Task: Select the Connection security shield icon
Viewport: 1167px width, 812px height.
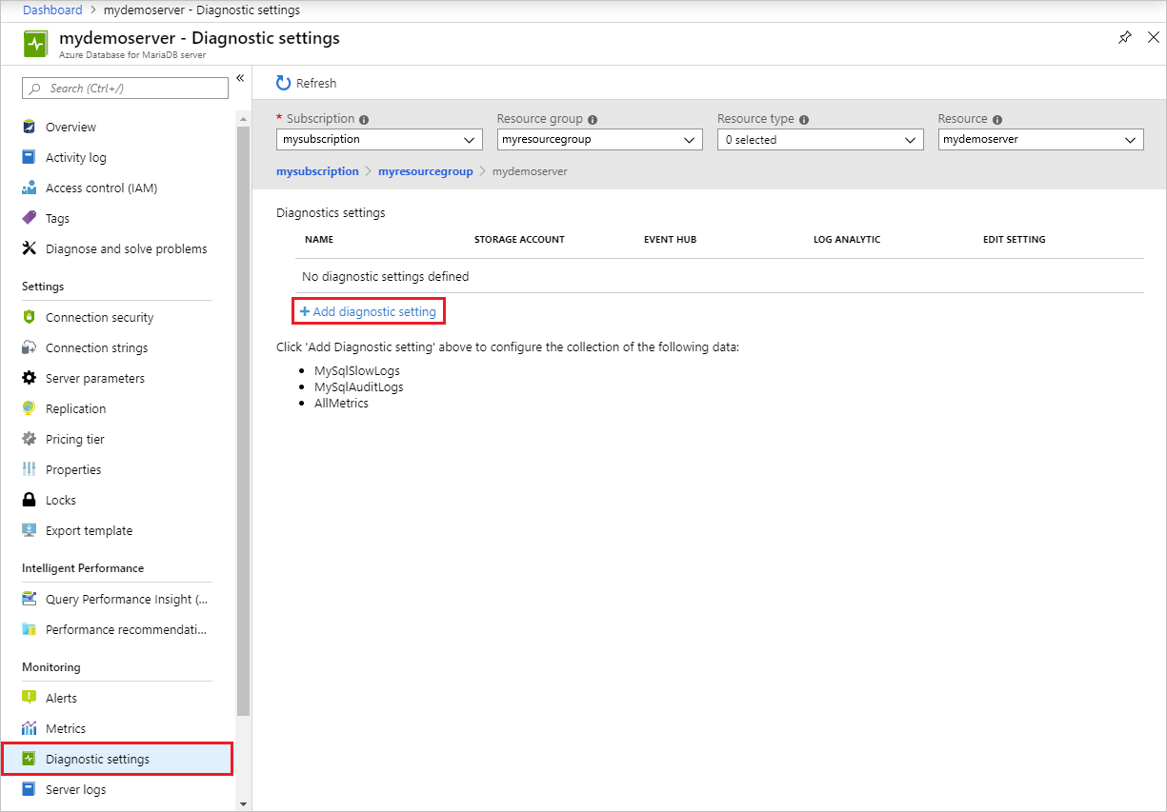Action: (x=30, y=317)
